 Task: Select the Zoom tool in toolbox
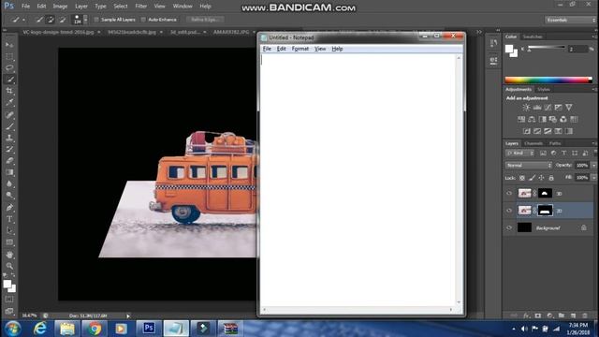coord(9,266)
